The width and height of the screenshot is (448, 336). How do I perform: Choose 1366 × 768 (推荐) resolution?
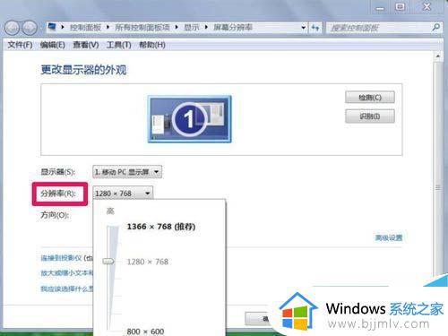161,227
